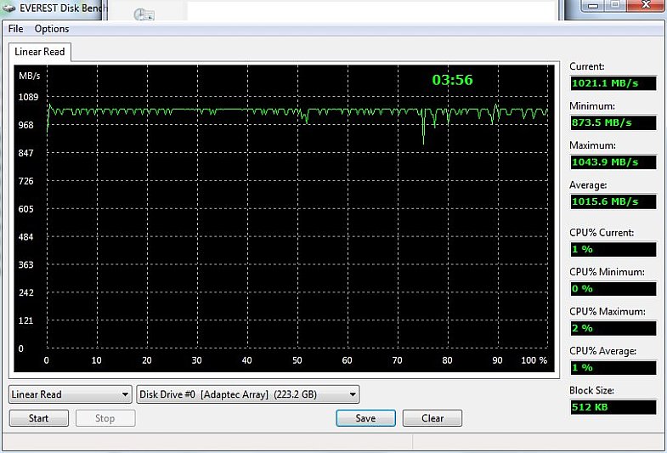Close the EVEREST Disk Benchmark window
The height and width of the screenshot is (453, 667).
click(x=646, y=6)
